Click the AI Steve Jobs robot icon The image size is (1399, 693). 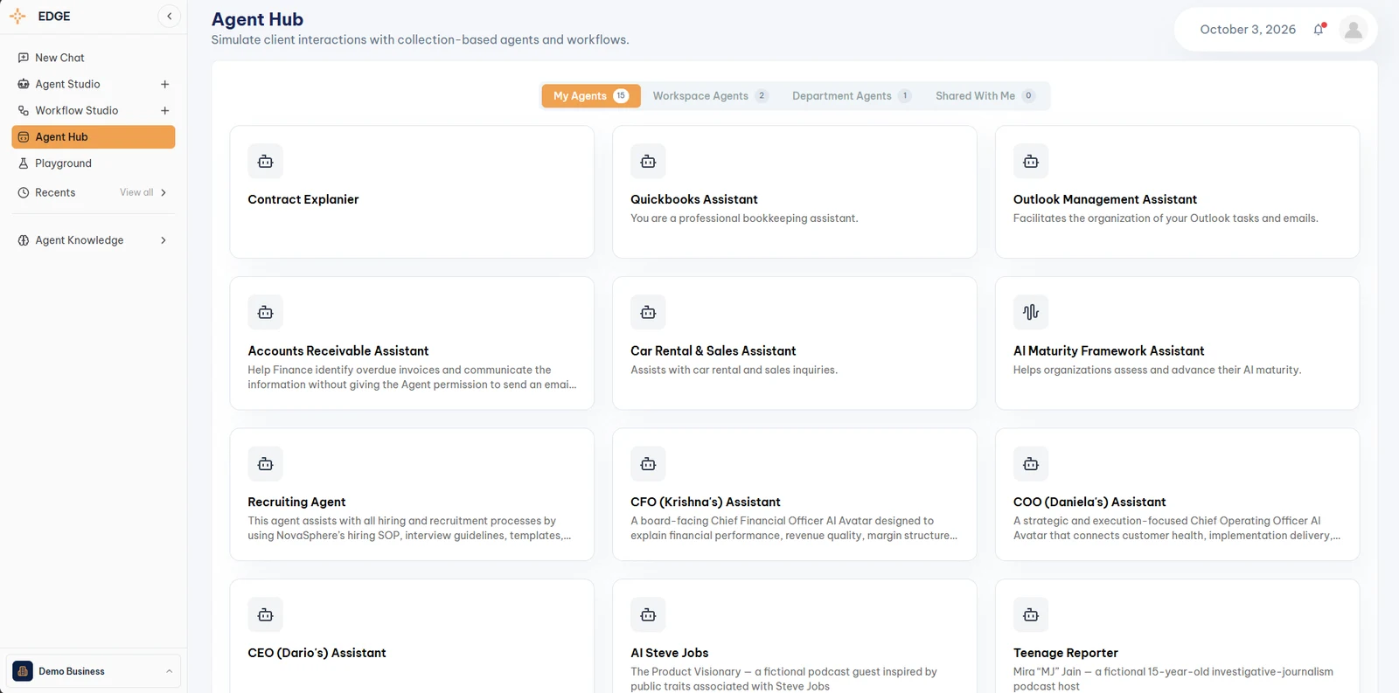coord(648,615)
